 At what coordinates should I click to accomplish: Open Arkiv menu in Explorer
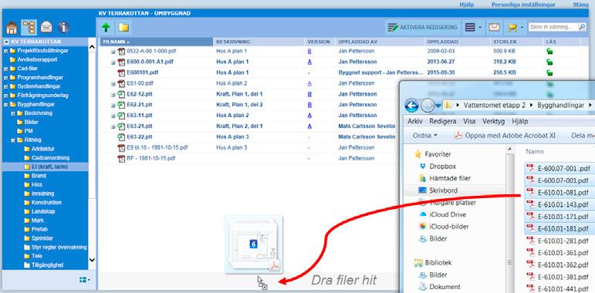tap(415, 121)
